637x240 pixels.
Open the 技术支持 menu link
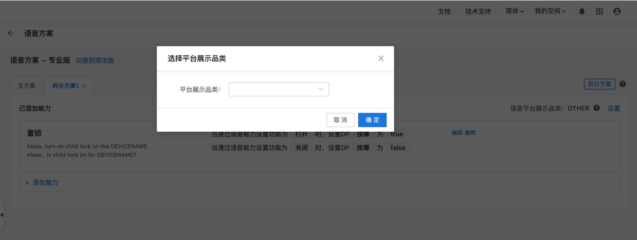coord(478,11)
